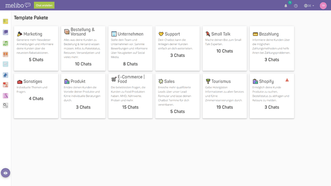Open the Small Talk template card
Screen dimensions: 331x186
pyautogui.click(x=224, y=48)
